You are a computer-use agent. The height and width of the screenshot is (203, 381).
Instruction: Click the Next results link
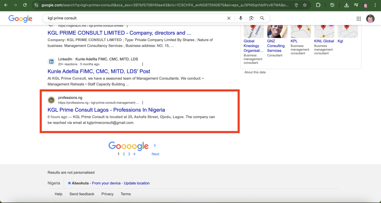[156, 154]
